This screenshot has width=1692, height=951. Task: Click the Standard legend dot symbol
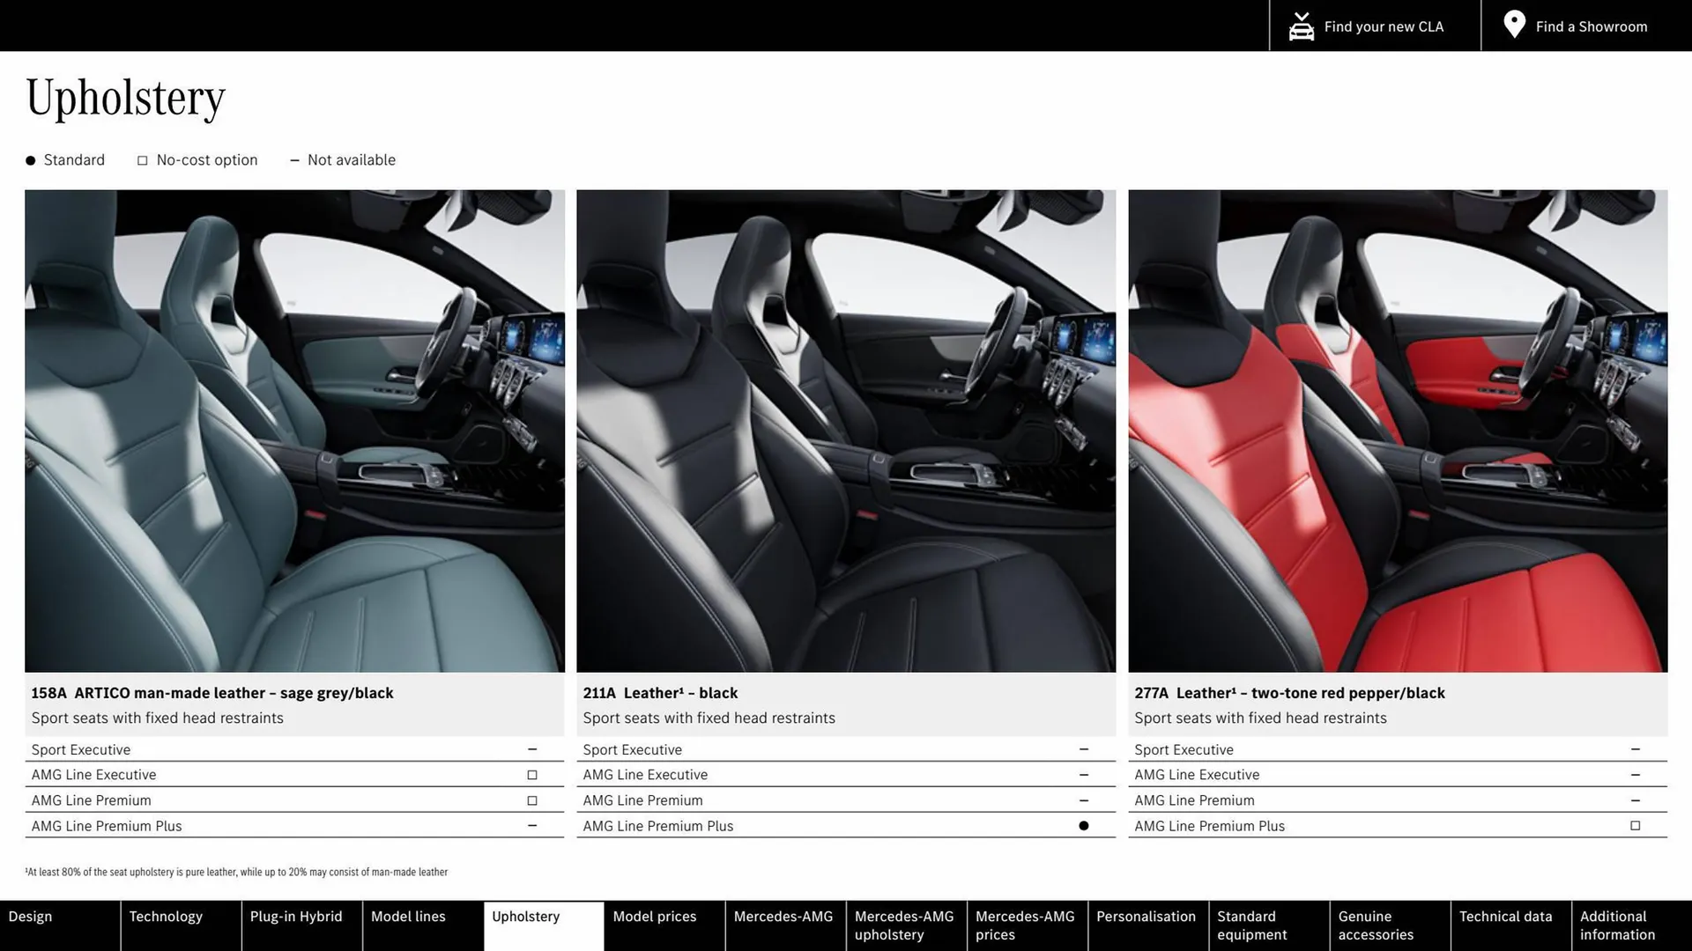(30, 159)
